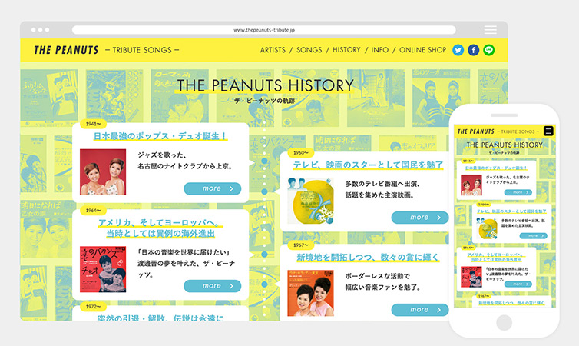Open 日本最強のポップス・デュオ誕生！ heading link

click(160, 136)
